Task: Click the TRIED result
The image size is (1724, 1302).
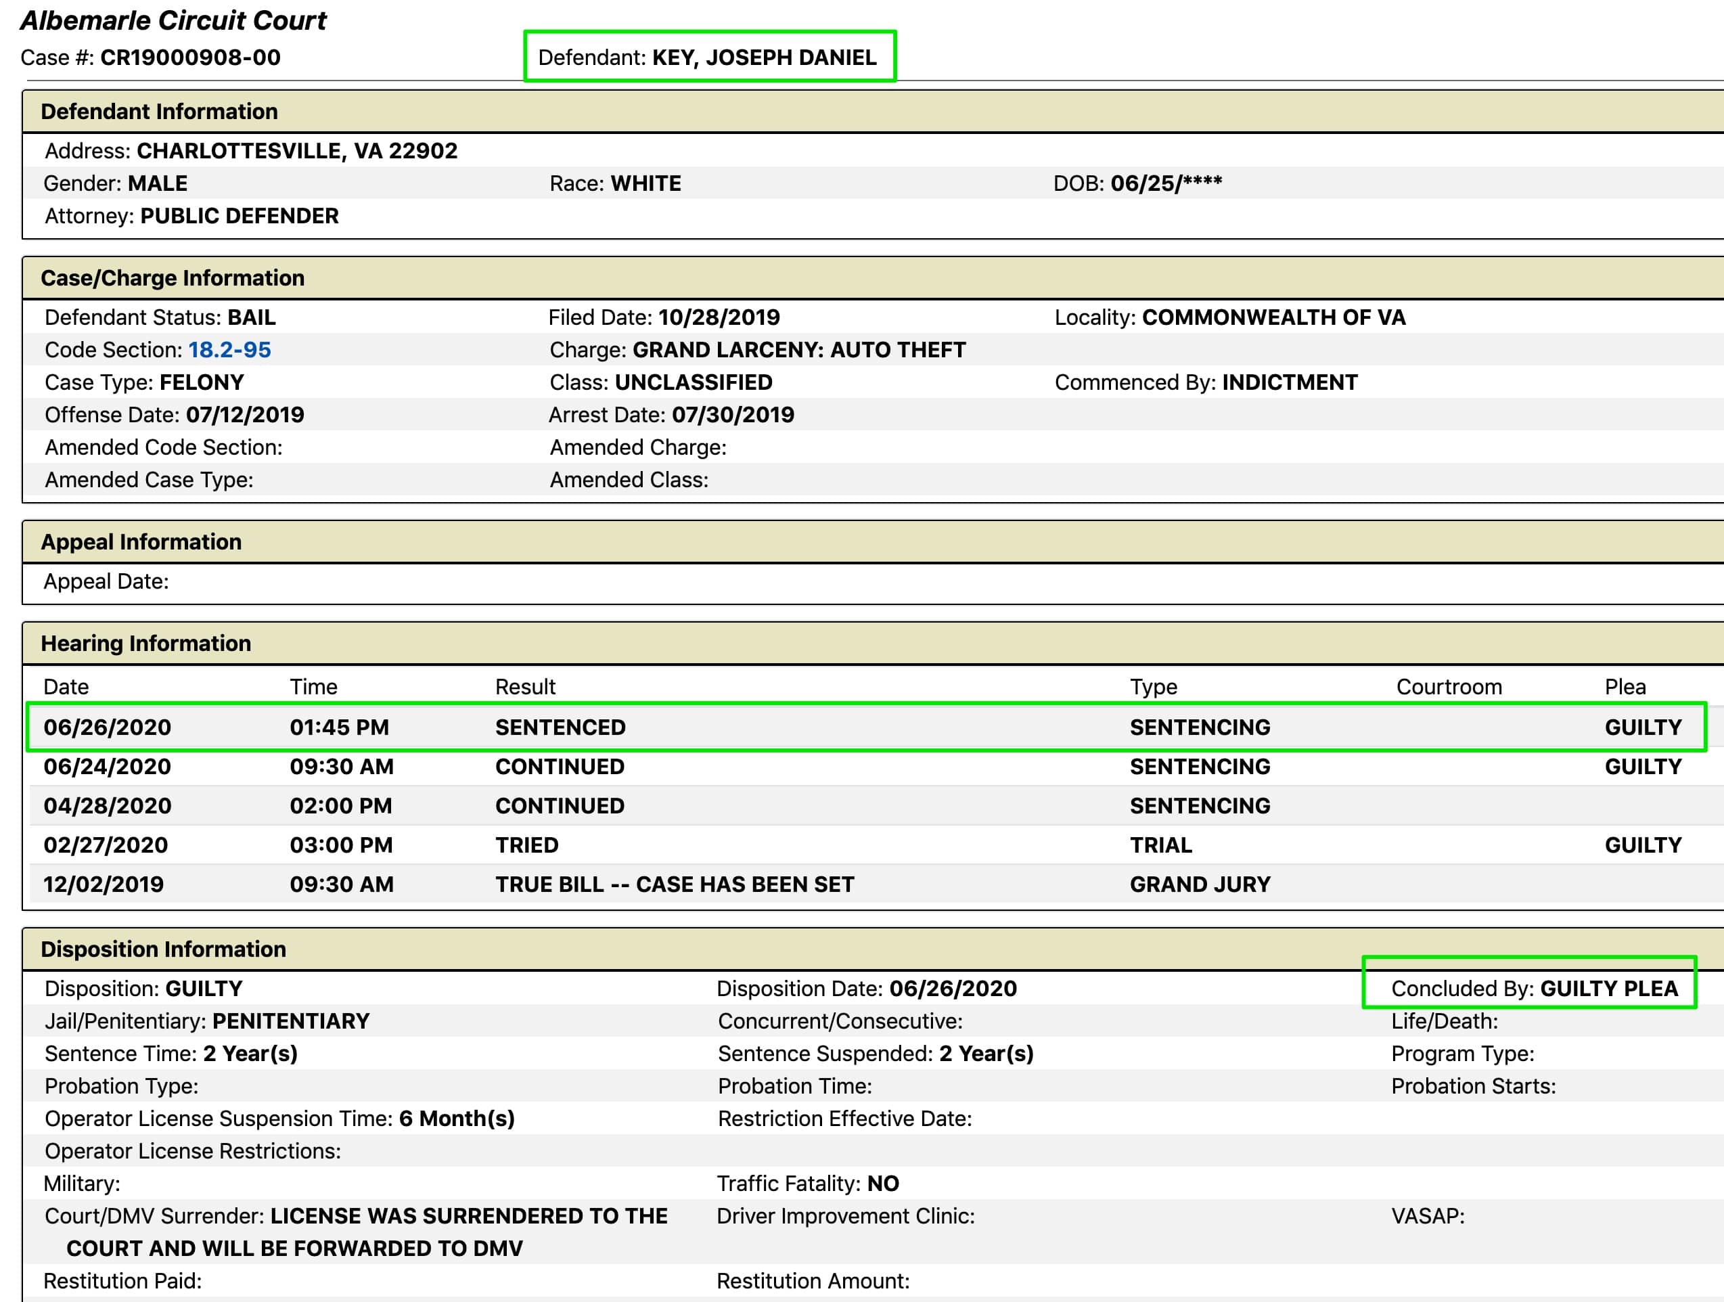Action: tap(527, 845)
